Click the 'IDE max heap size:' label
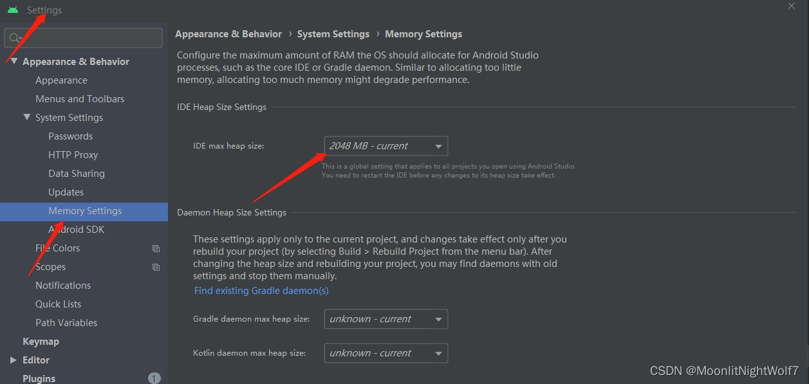 [228, 146]
